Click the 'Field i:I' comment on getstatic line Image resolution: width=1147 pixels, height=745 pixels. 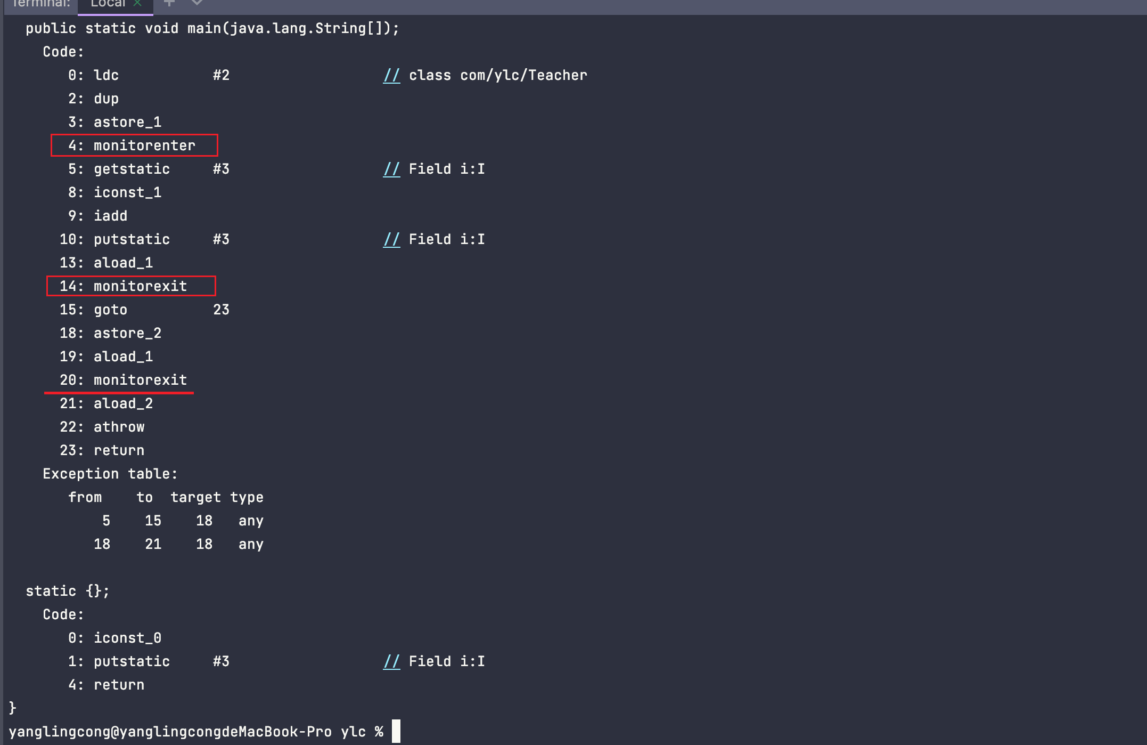pos(447,169)
